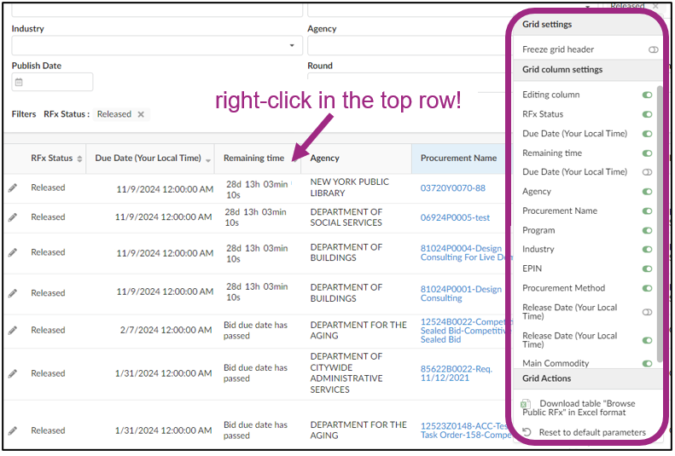Toggle the Program column switch
This screenshot has height=456, width=675.
pos(647,230)
